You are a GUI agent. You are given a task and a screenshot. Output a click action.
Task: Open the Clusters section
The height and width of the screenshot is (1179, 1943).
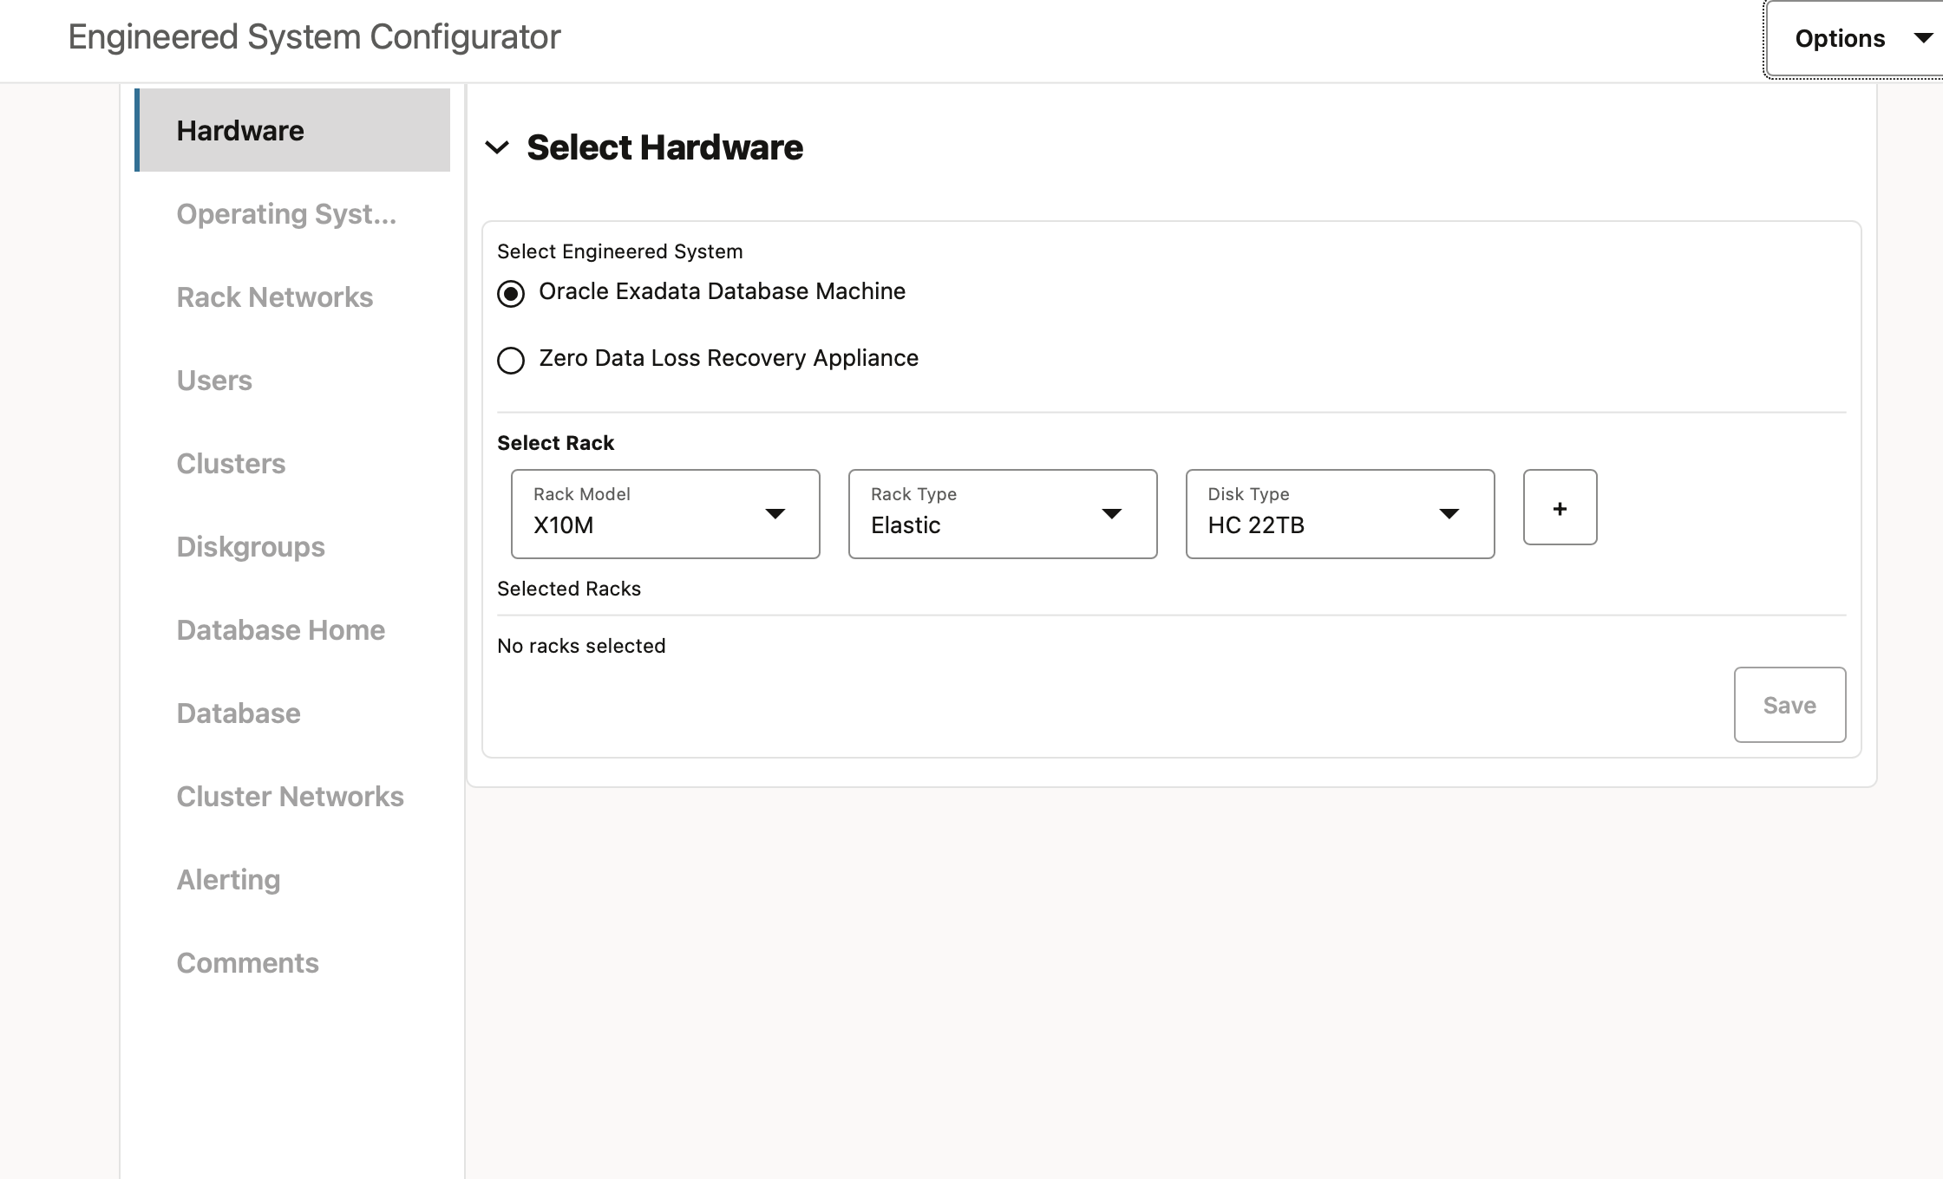coord(231,464)
